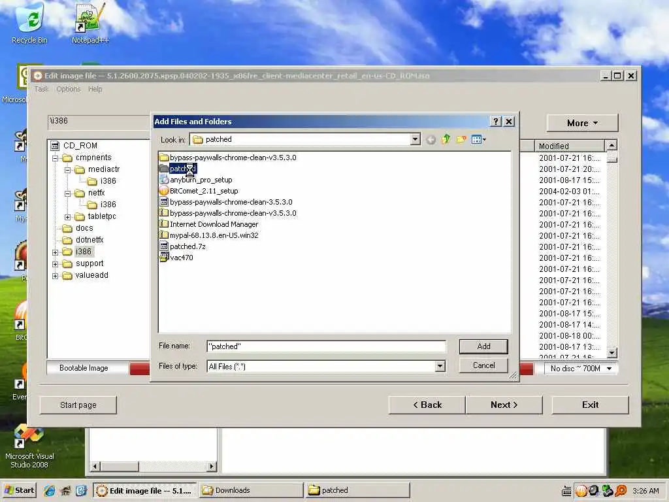Select the anyburn_pro_setup file icon
Screen dimensions: 669x502
[164, 180]
